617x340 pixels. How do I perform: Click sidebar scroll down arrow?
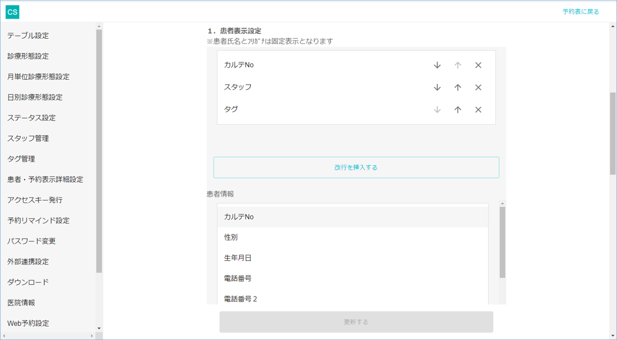tap(99, 328)
